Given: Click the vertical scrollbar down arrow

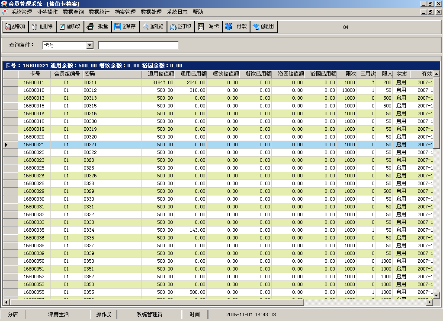Looking at the screenshot, I should coord(437,295).
